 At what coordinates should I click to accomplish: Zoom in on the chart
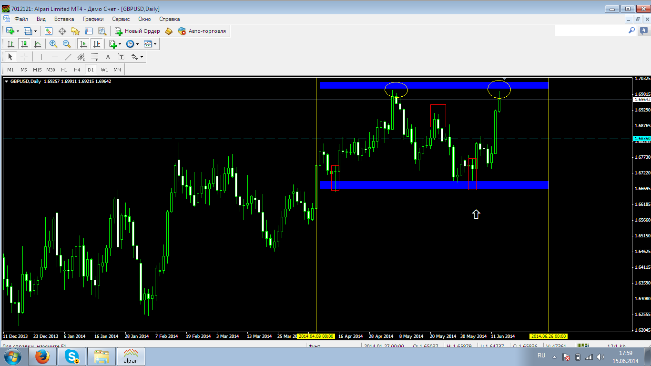(53, 44)
